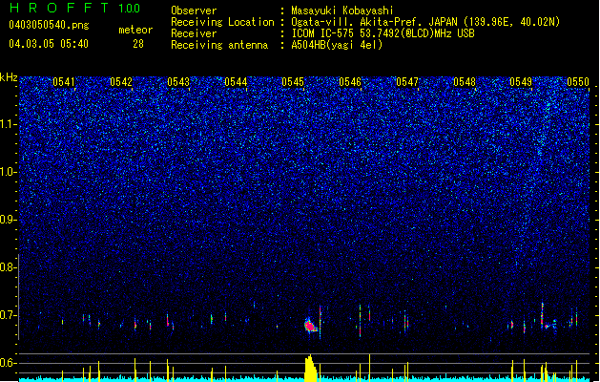Click the 0.6 kHz axis label
The width and height of the screenshot is (600, 382).
click(x=9, y=363)
